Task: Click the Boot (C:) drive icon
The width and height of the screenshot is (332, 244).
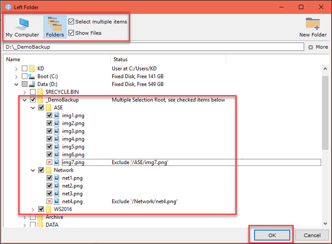Action: [x=31, y=76]
